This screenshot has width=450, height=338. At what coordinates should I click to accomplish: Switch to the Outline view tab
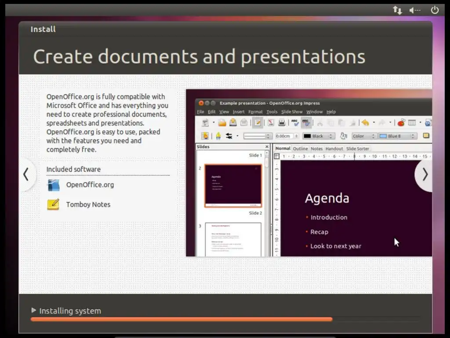(301, 149)
